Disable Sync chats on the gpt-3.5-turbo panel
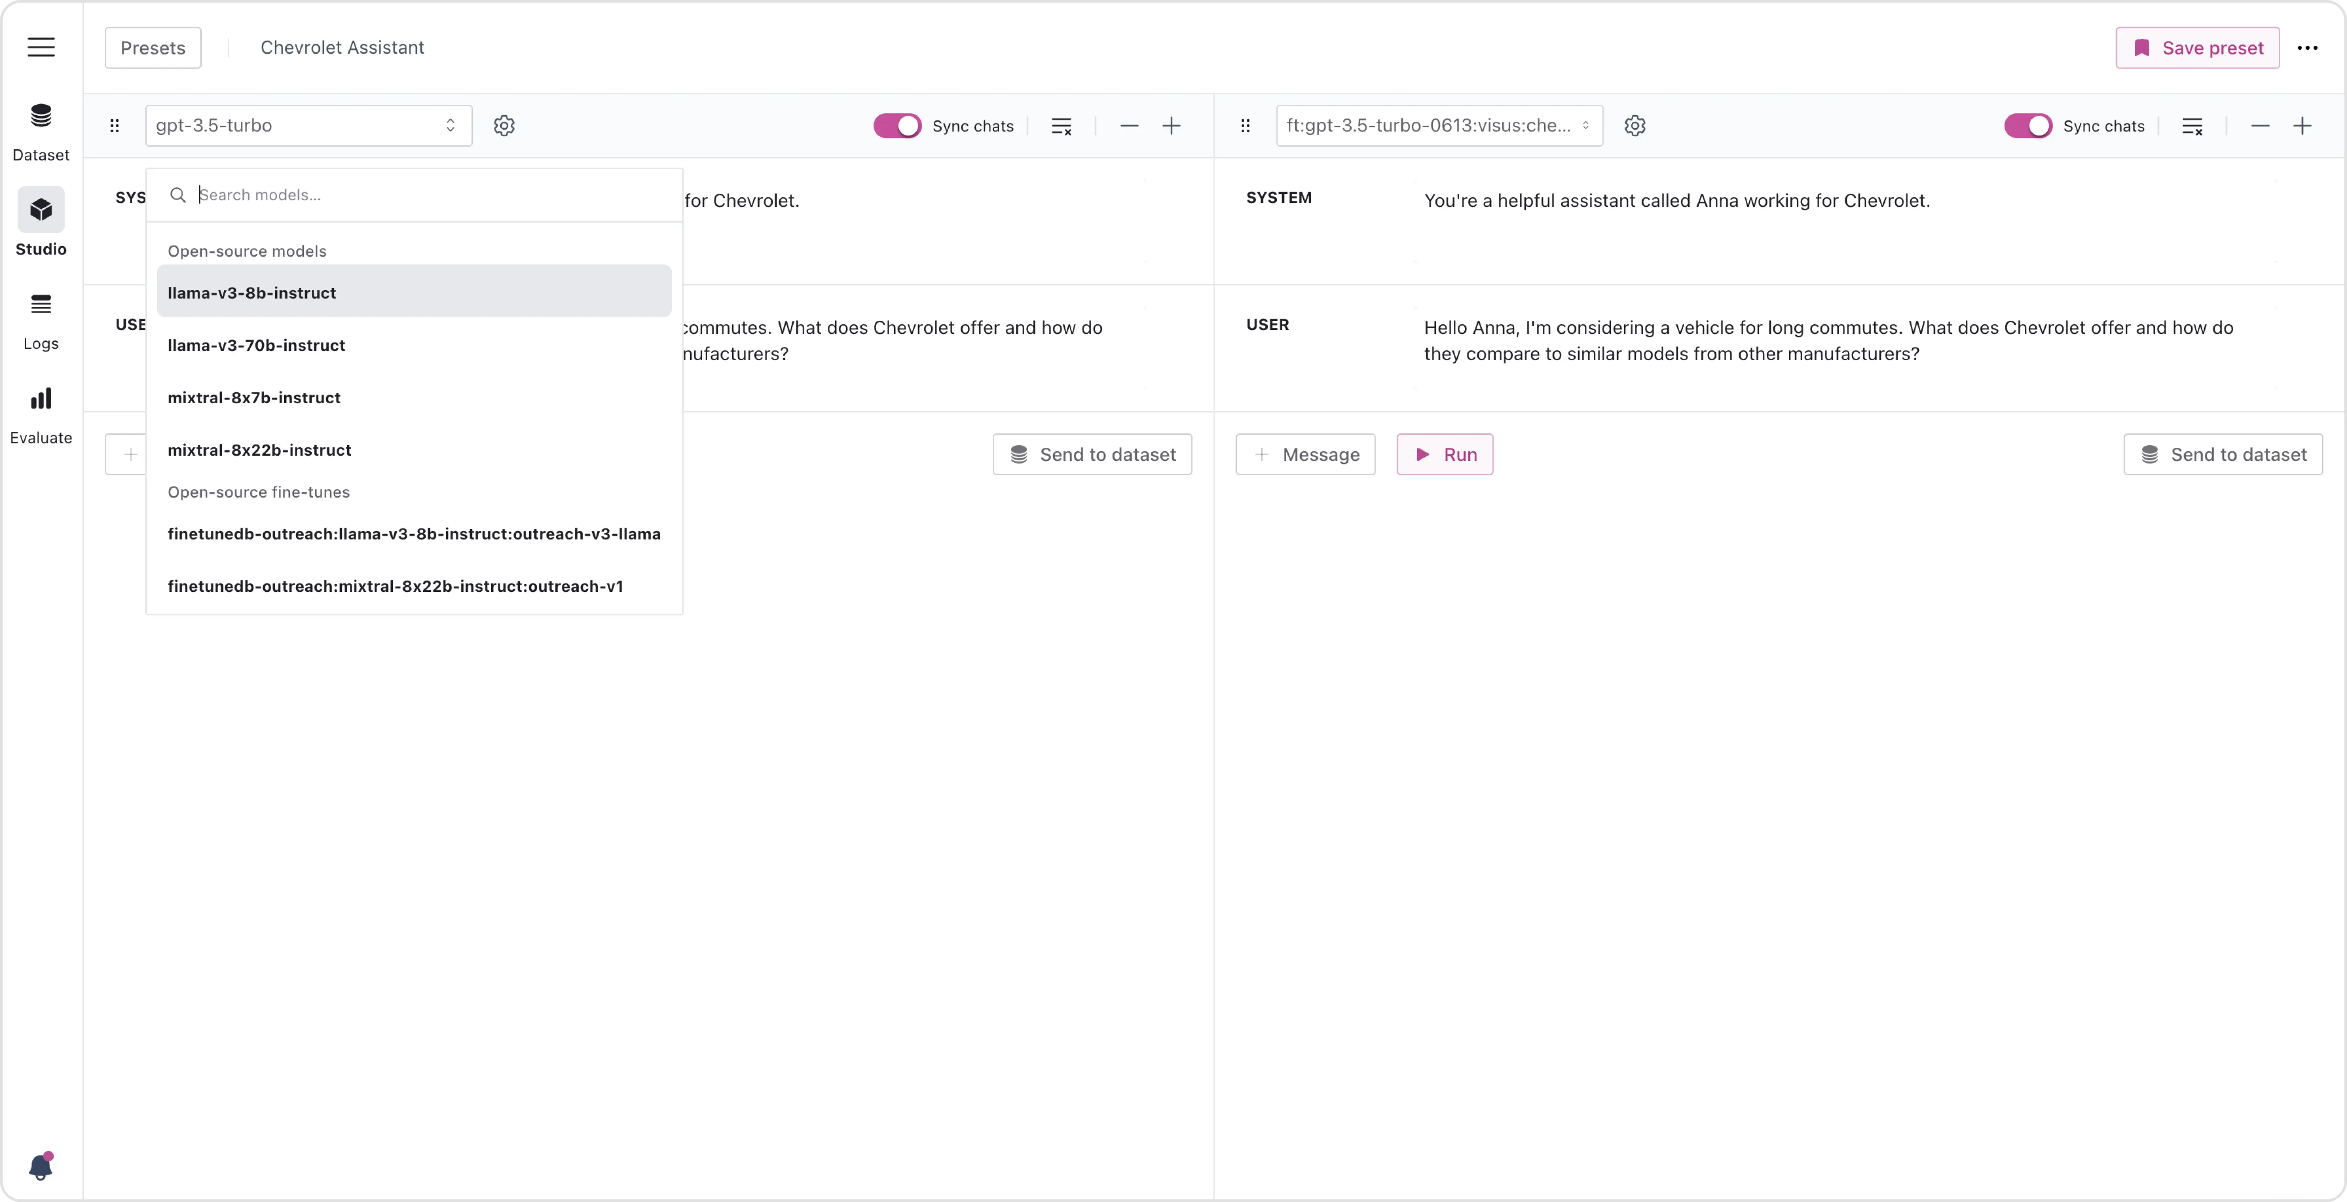2347x1202 pixels. point(897,126)
